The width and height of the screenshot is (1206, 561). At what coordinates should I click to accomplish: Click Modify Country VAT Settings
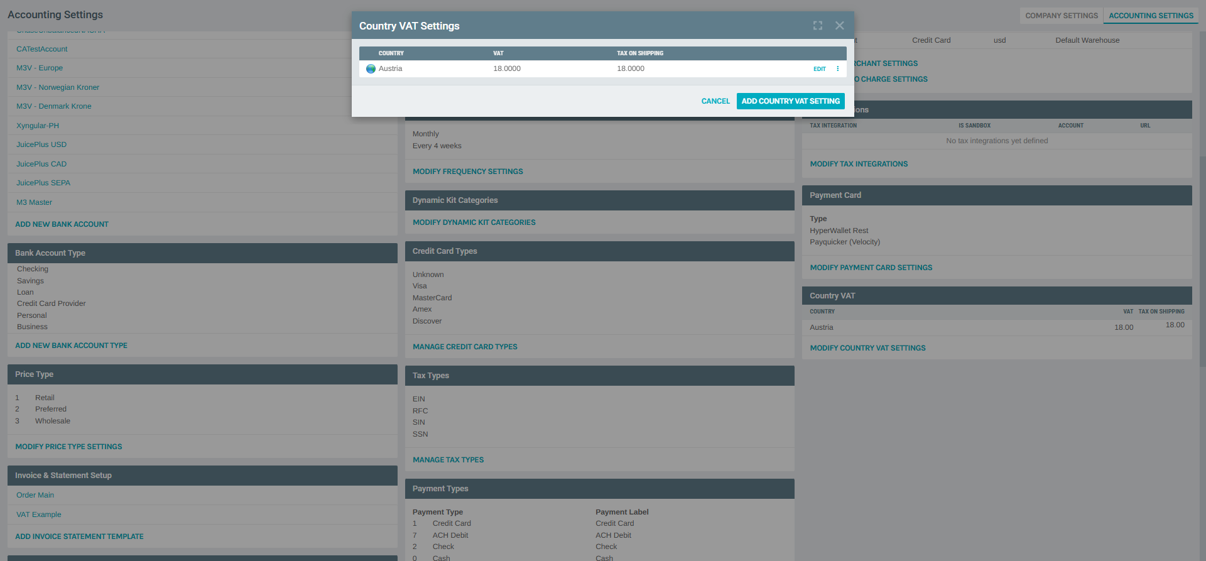tap(867, 348)
